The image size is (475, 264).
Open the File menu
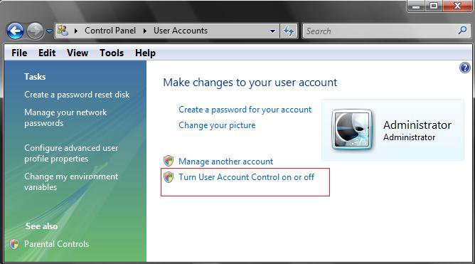19,53
